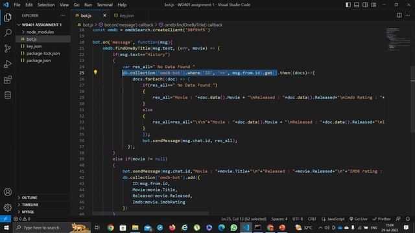This screenshot has height=233, width=415.
Task: Expand the MYSQL section
Action: point(28,212)
